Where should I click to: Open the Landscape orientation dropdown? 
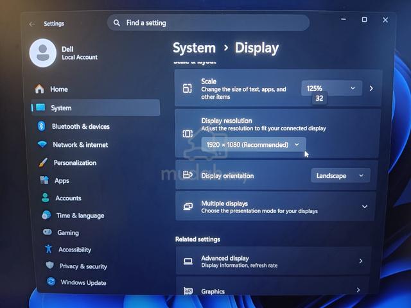[x=340, y=175]
